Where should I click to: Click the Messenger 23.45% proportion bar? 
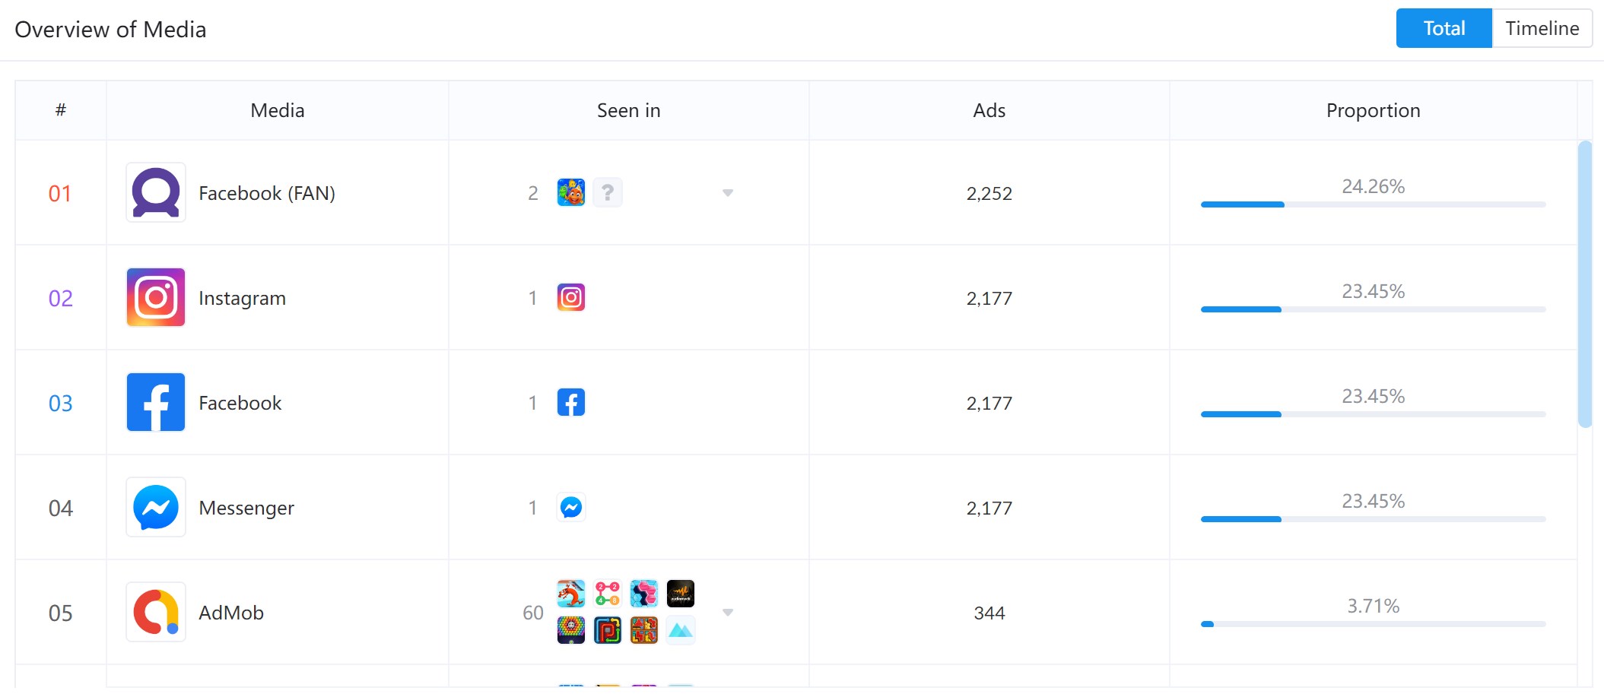1373,519
